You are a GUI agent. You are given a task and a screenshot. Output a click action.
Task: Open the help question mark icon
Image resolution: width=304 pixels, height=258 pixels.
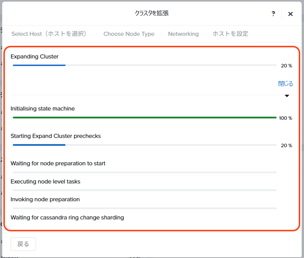coord(273,14)
